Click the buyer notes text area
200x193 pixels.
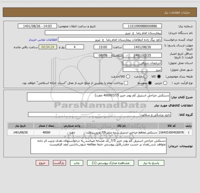(x=99, y=146)
